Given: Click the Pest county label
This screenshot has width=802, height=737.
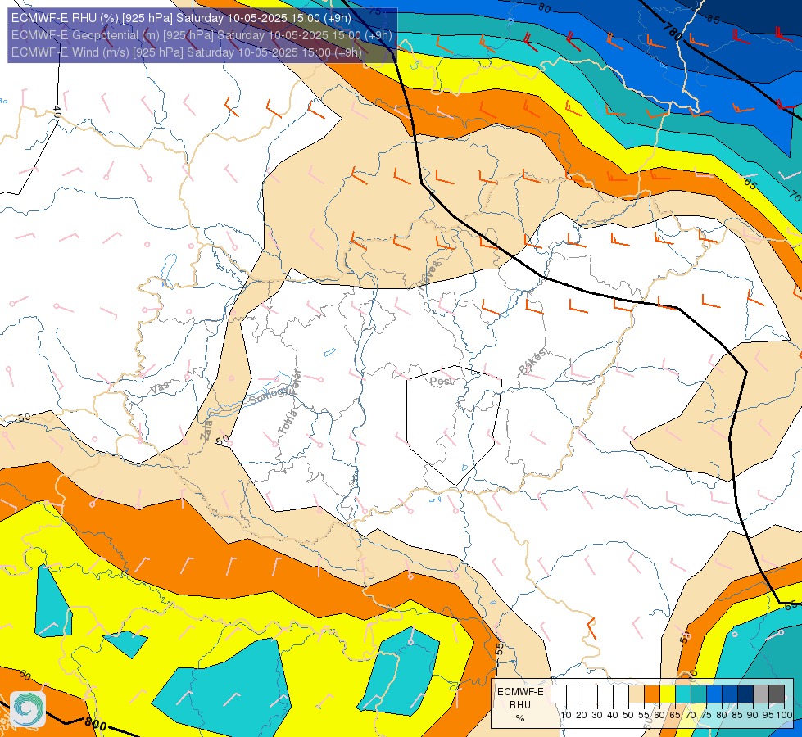Looking at the screenshot, I should (x=441, y=382).
